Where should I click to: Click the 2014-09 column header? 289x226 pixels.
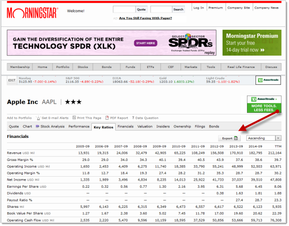[x=255, y=147]
